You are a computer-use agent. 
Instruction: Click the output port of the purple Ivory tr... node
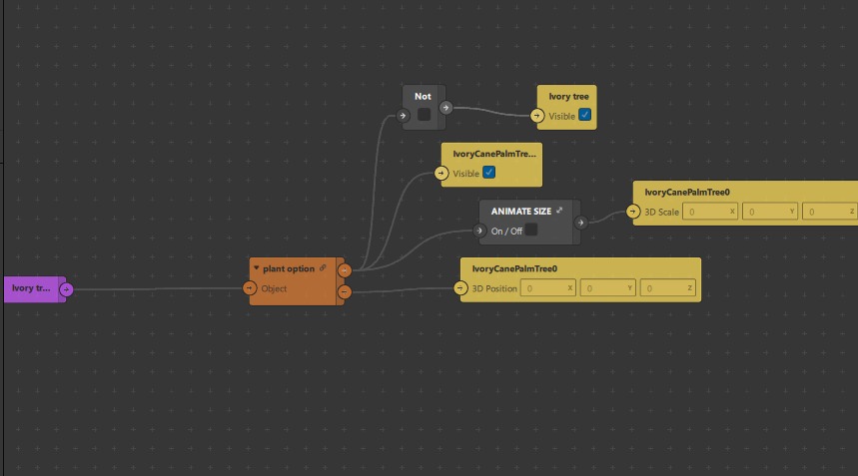[66, 289]
